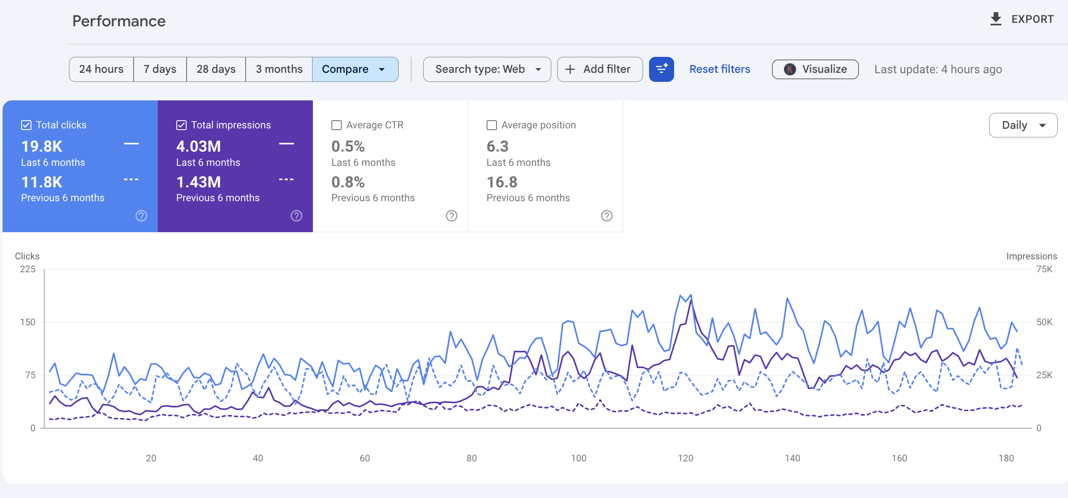The height and width of the screenshot is (498, 1068).
Task: Uncheck the Total clicks checkbox
Action: click(x=26, y=125)
